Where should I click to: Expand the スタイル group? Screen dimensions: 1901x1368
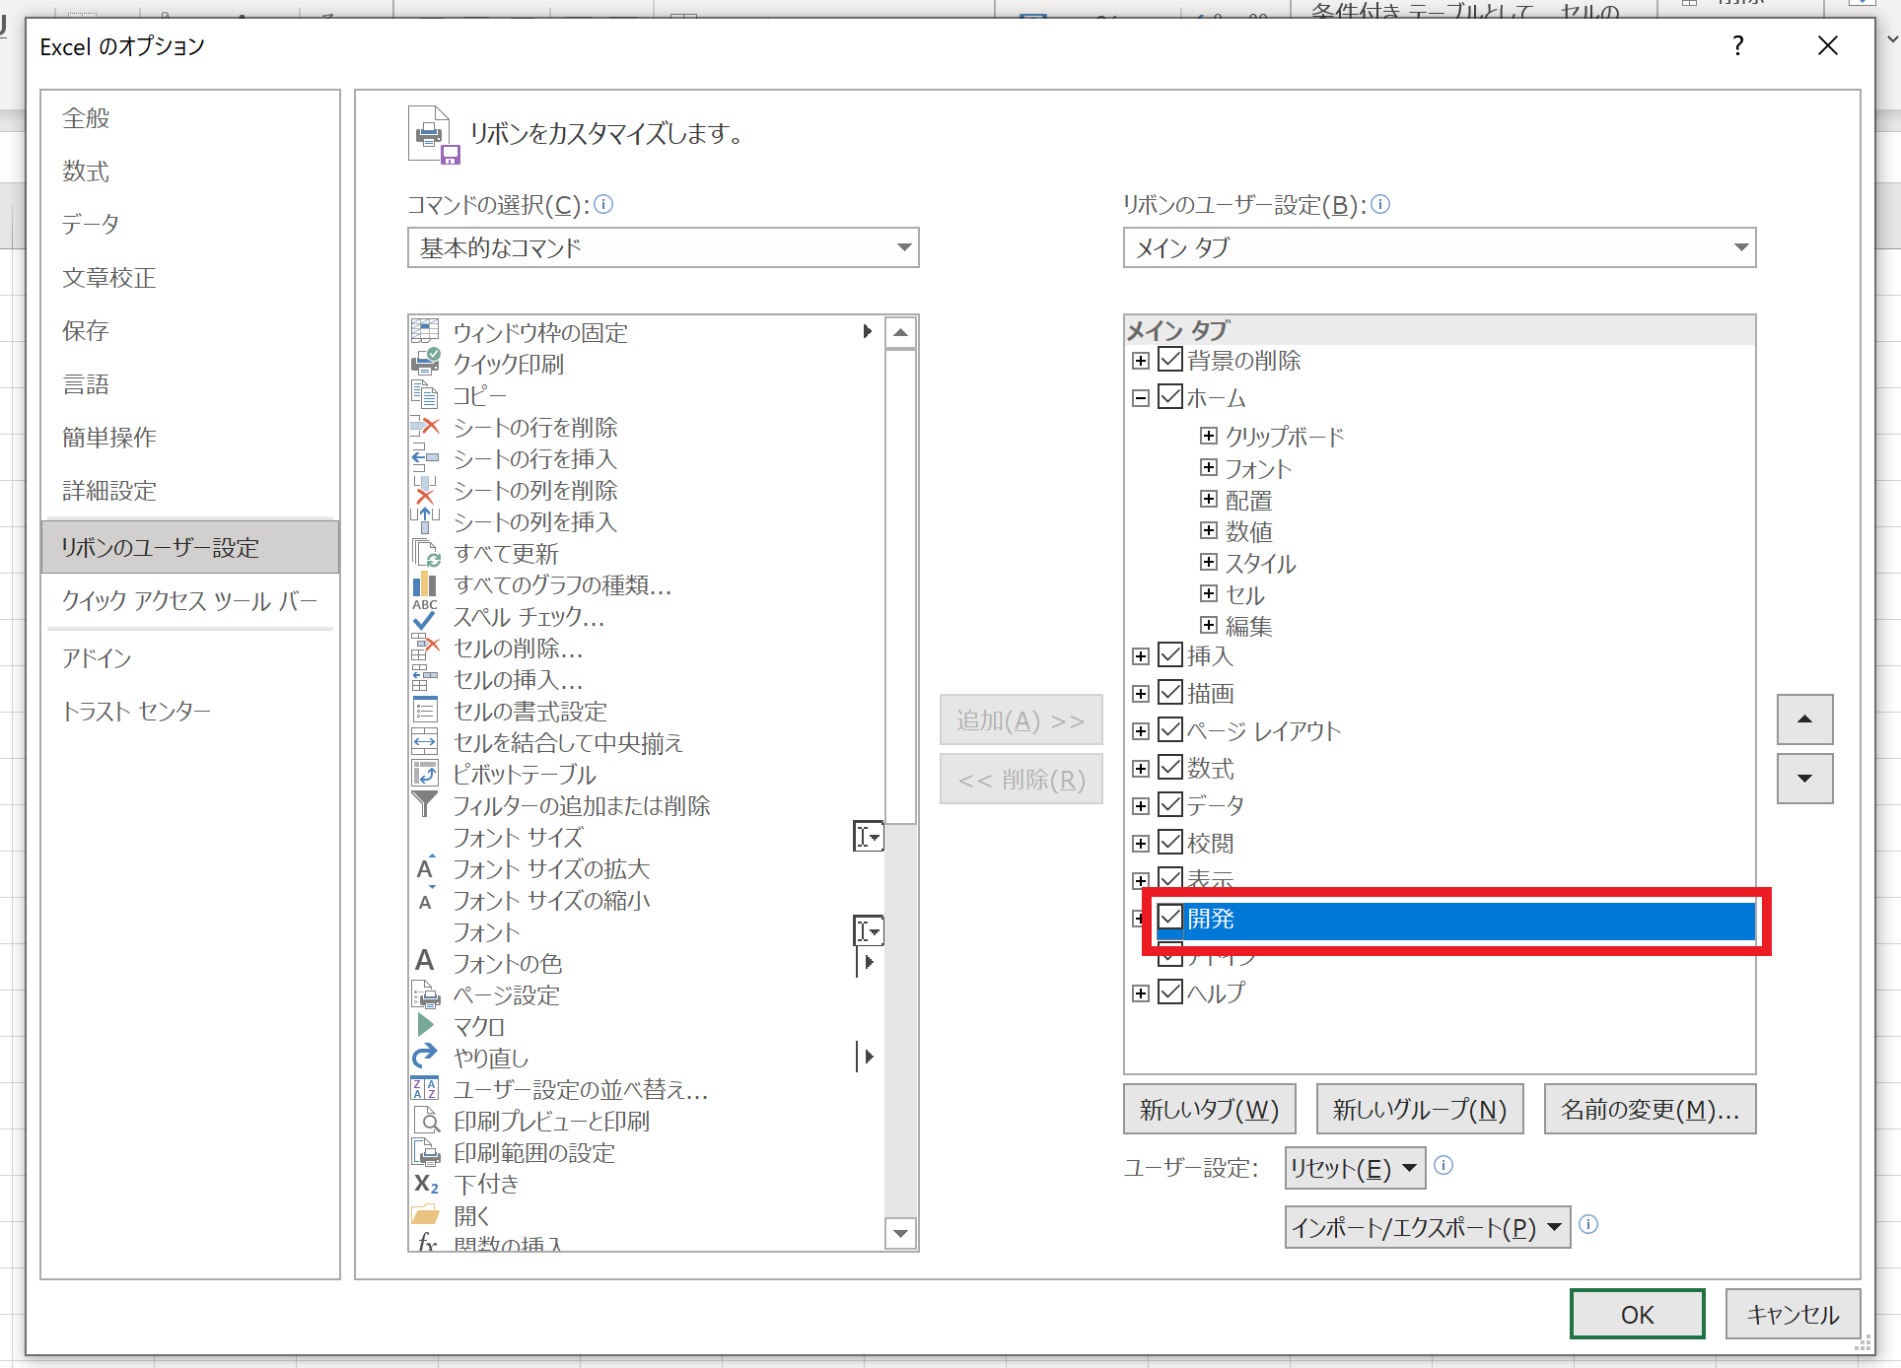[1209, 562]
